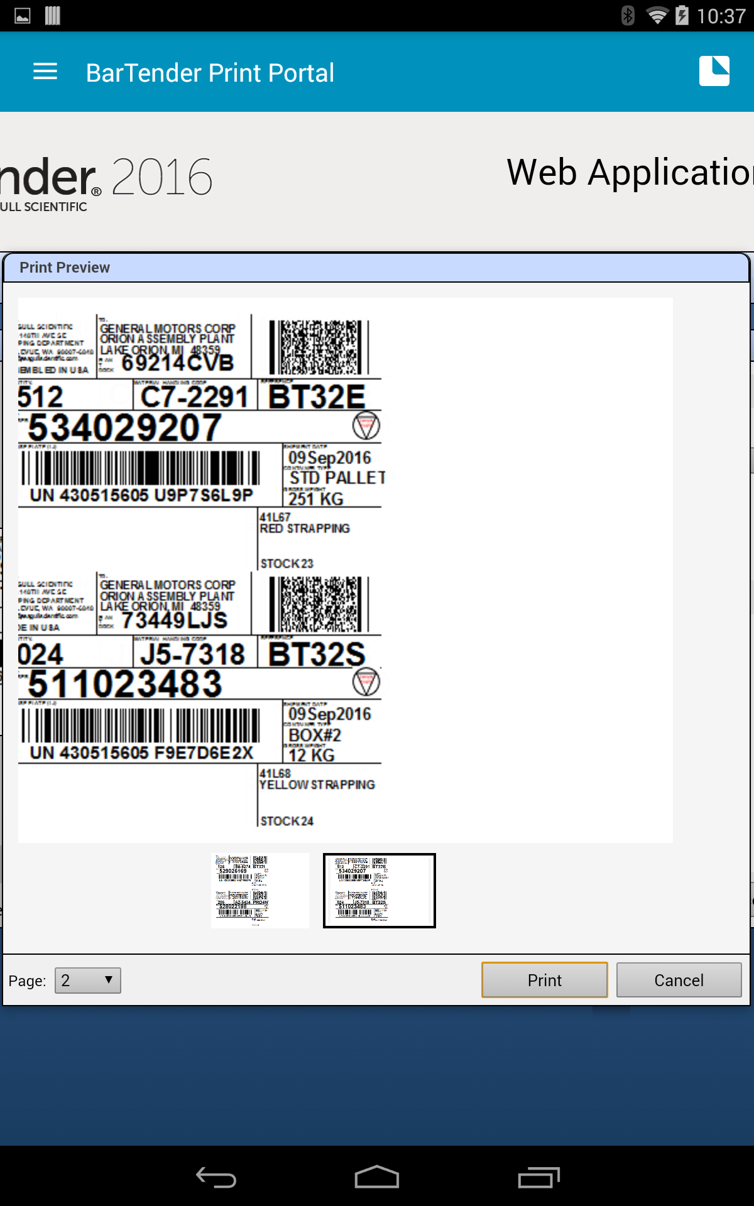Tap the Android back button
This screenshot has width=754, height=1206.
pos(216,1177)
